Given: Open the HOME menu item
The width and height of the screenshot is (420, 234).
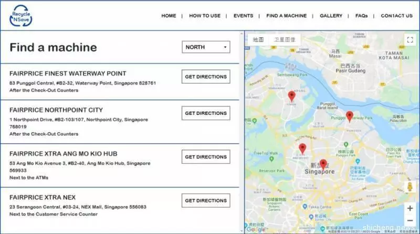Looking at the screenshot, I should point(169,16).
